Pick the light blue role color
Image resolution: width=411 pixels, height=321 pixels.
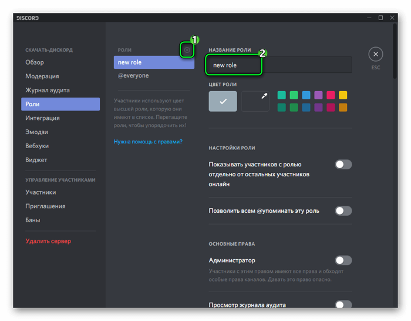tap(306, 95)
